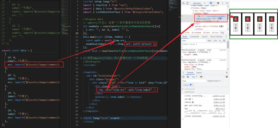Collapse the div class="icon" DOM node
The height and width of the screenshot is (128, 278).
point(193,11)
